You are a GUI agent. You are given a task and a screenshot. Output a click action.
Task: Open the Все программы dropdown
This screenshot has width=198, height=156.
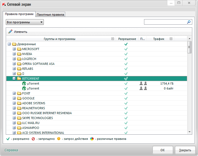click(25, 22)
